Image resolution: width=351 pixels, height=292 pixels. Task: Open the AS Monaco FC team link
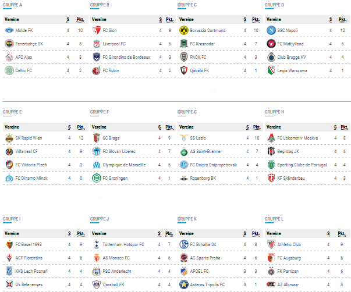119,258
